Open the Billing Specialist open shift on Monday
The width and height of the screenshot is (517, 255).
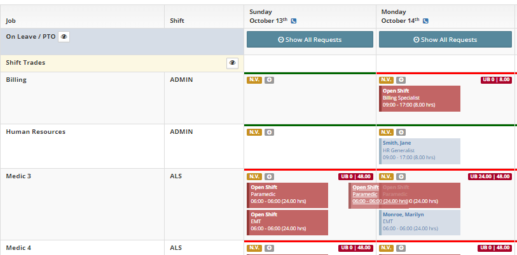(419, 98)
